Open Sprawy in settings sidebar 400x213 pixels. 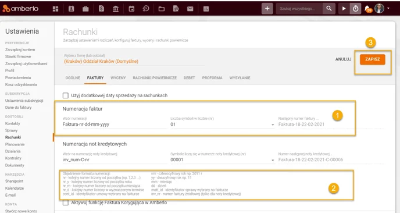coord(11,130)
